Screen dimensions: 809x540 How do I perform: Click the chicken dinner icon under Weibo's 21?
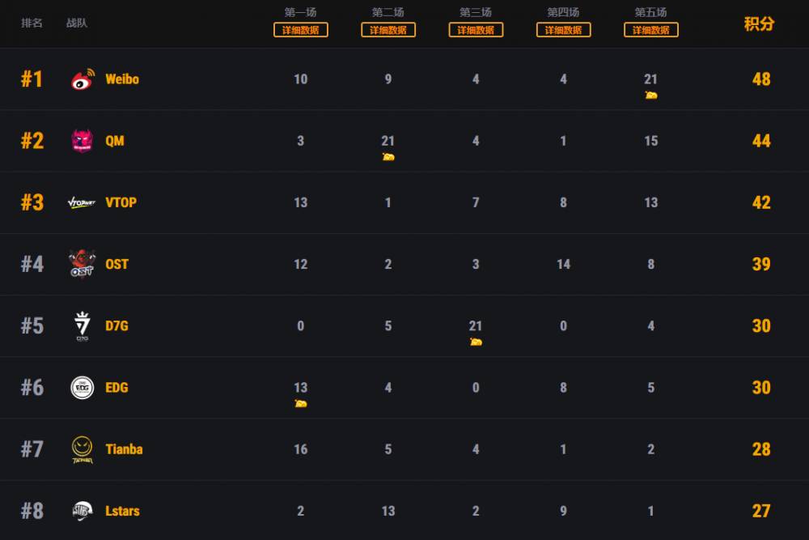650,96
